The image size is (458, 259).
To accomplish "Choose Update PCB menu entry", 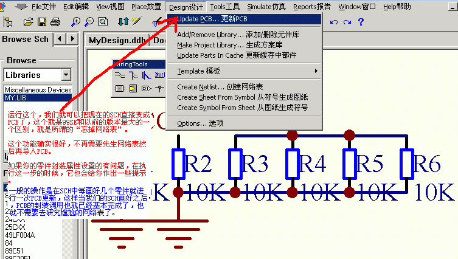I will (x=244, y=19).
